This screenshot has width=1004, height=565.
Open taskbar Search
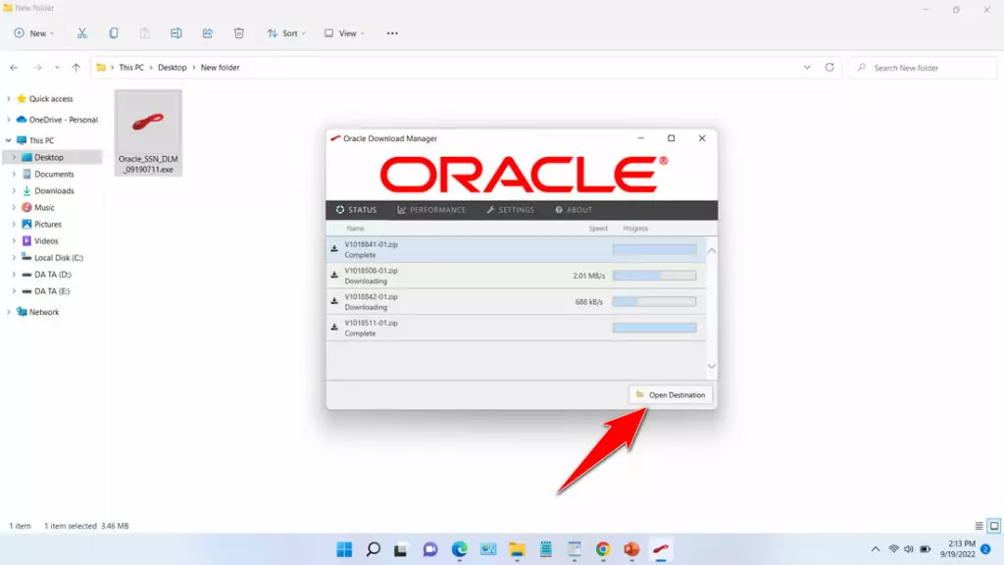click(374, 549)
